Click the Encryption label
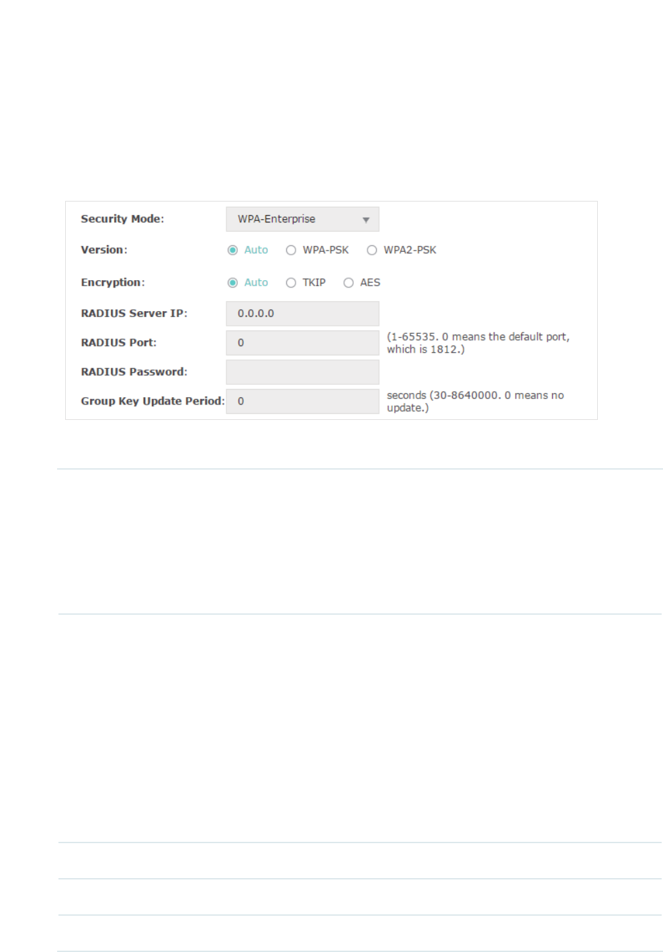The width and height of the screenshot is (663, 952). pyautogui.click(x=113, y=283)
